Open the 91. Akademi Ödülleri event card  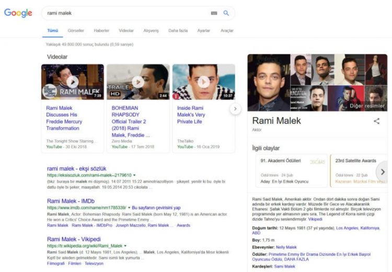291,171
